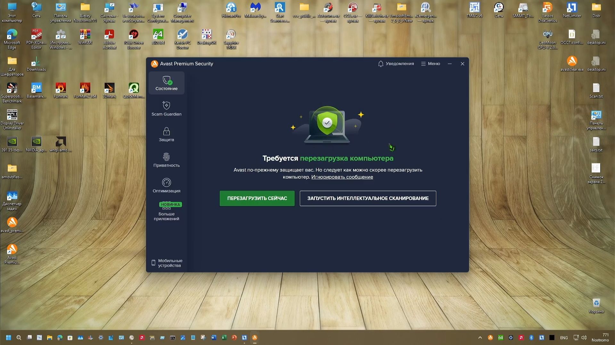
Task: Open PowerPoint from the taskbar
Action: (234, 338)
